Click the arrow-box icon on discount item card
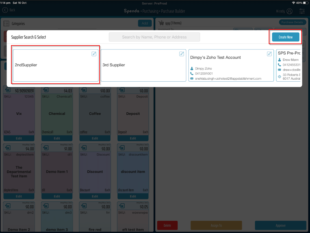This screenshot has width=310, height=233. click(122, 148)
